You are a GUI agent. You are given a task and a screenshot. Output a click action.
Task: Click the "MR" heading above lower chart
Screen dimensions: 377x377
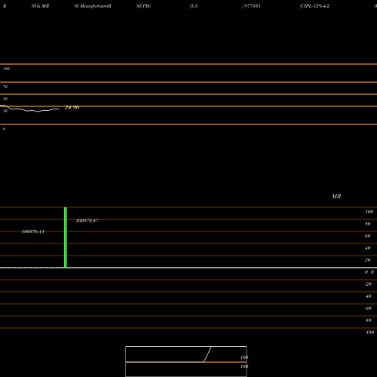coord(336,196)
